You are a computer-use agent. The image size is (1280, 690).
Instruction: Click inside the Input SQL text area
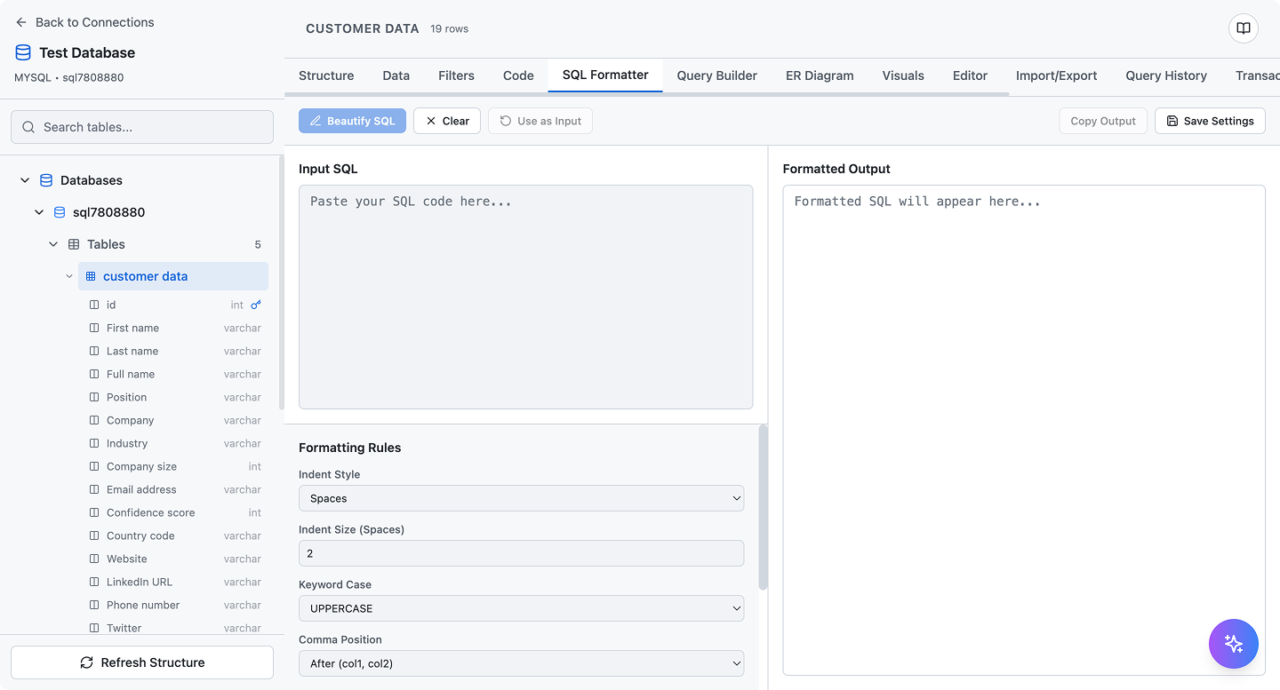tap(525, 297)
